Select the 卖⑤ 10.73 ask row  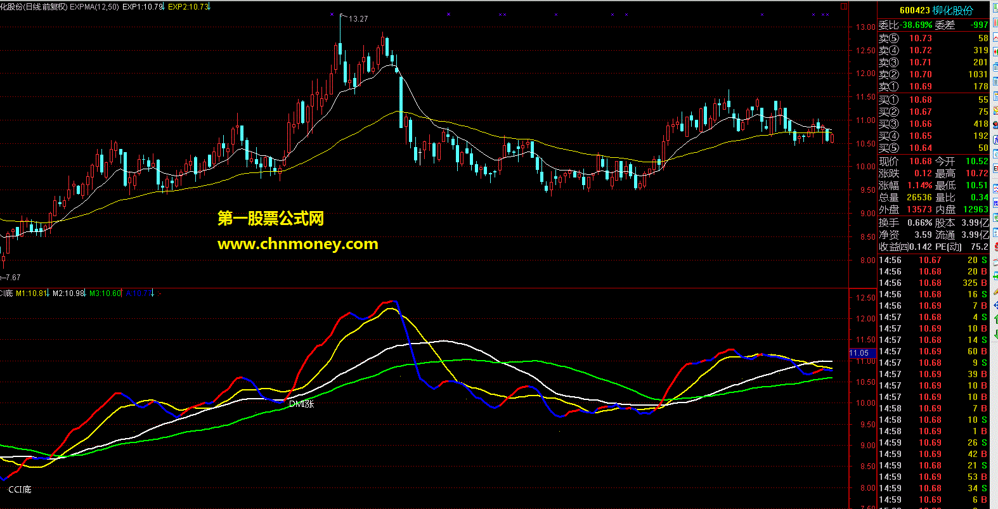[933, 38]
